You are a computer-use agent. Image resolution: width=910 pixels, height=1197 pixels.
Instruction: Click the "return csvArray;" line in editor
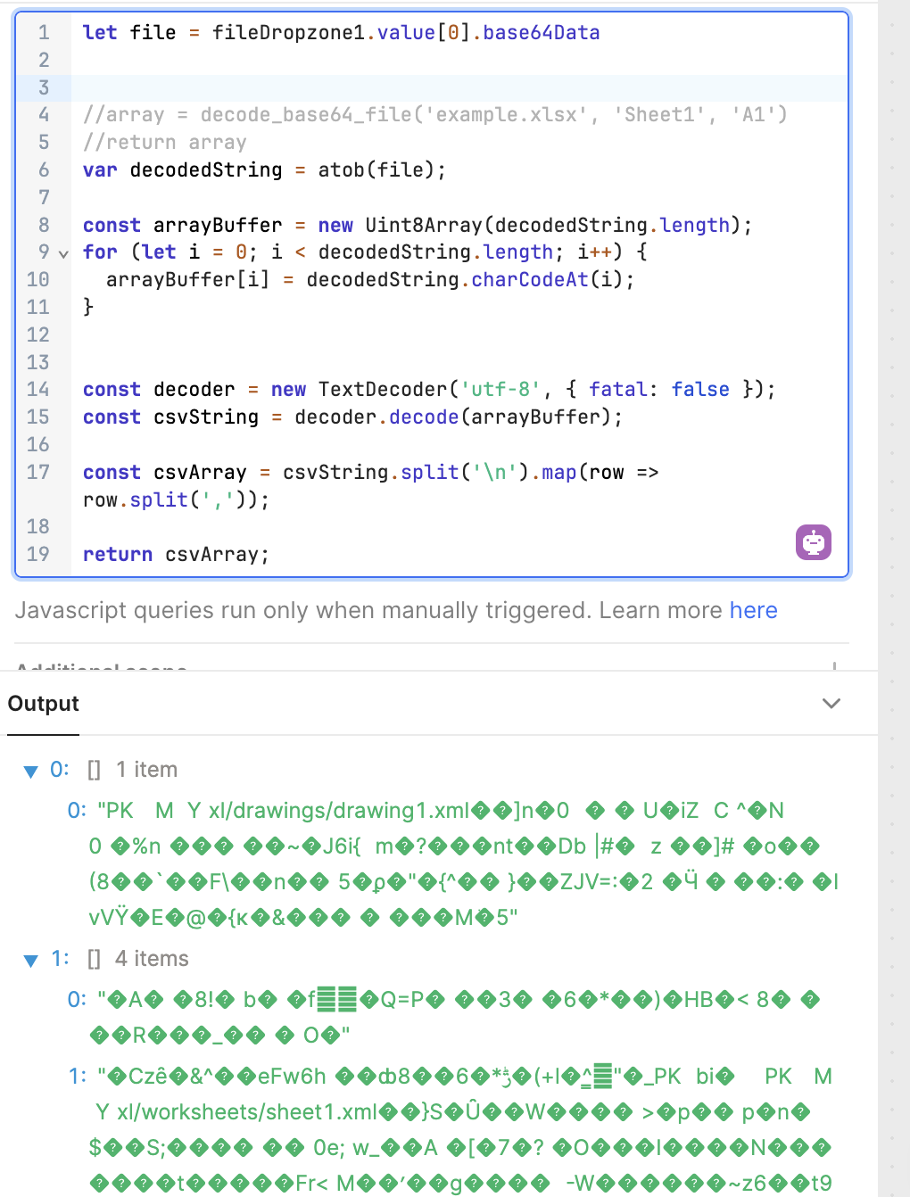pyautogui.click(x=176, y=555)
